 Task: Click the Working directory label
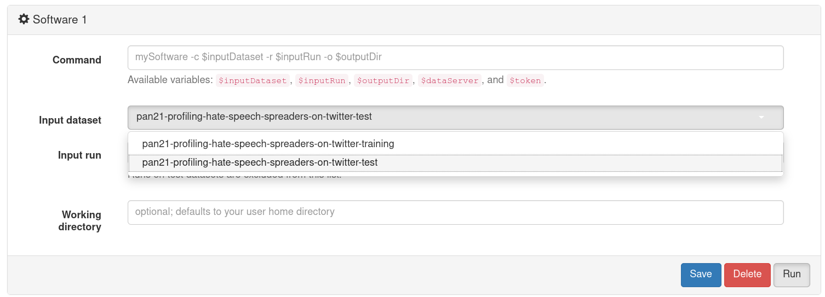pos(80,220)
